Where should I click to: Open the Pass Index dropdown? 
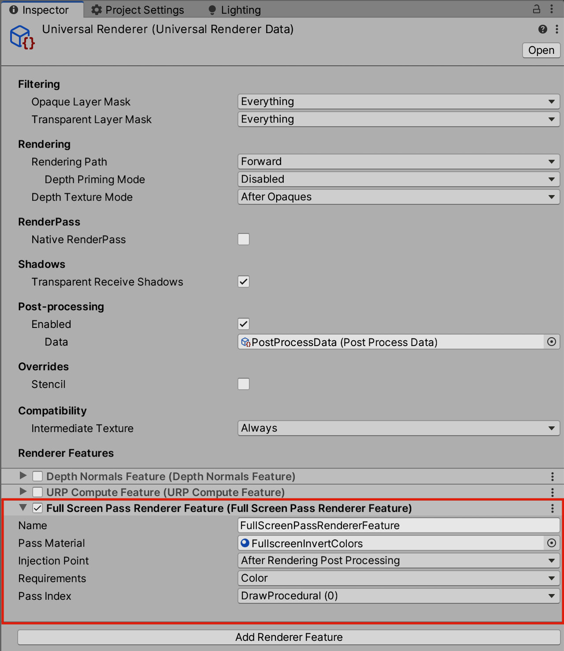pyautogui.click(x=399, y=595)
